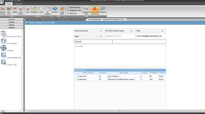This screenshot has width=205, height=114.
Task: Open the dropdown arrow under Keys/Deps
Action: pyautogui.click(x=34, y=14)
